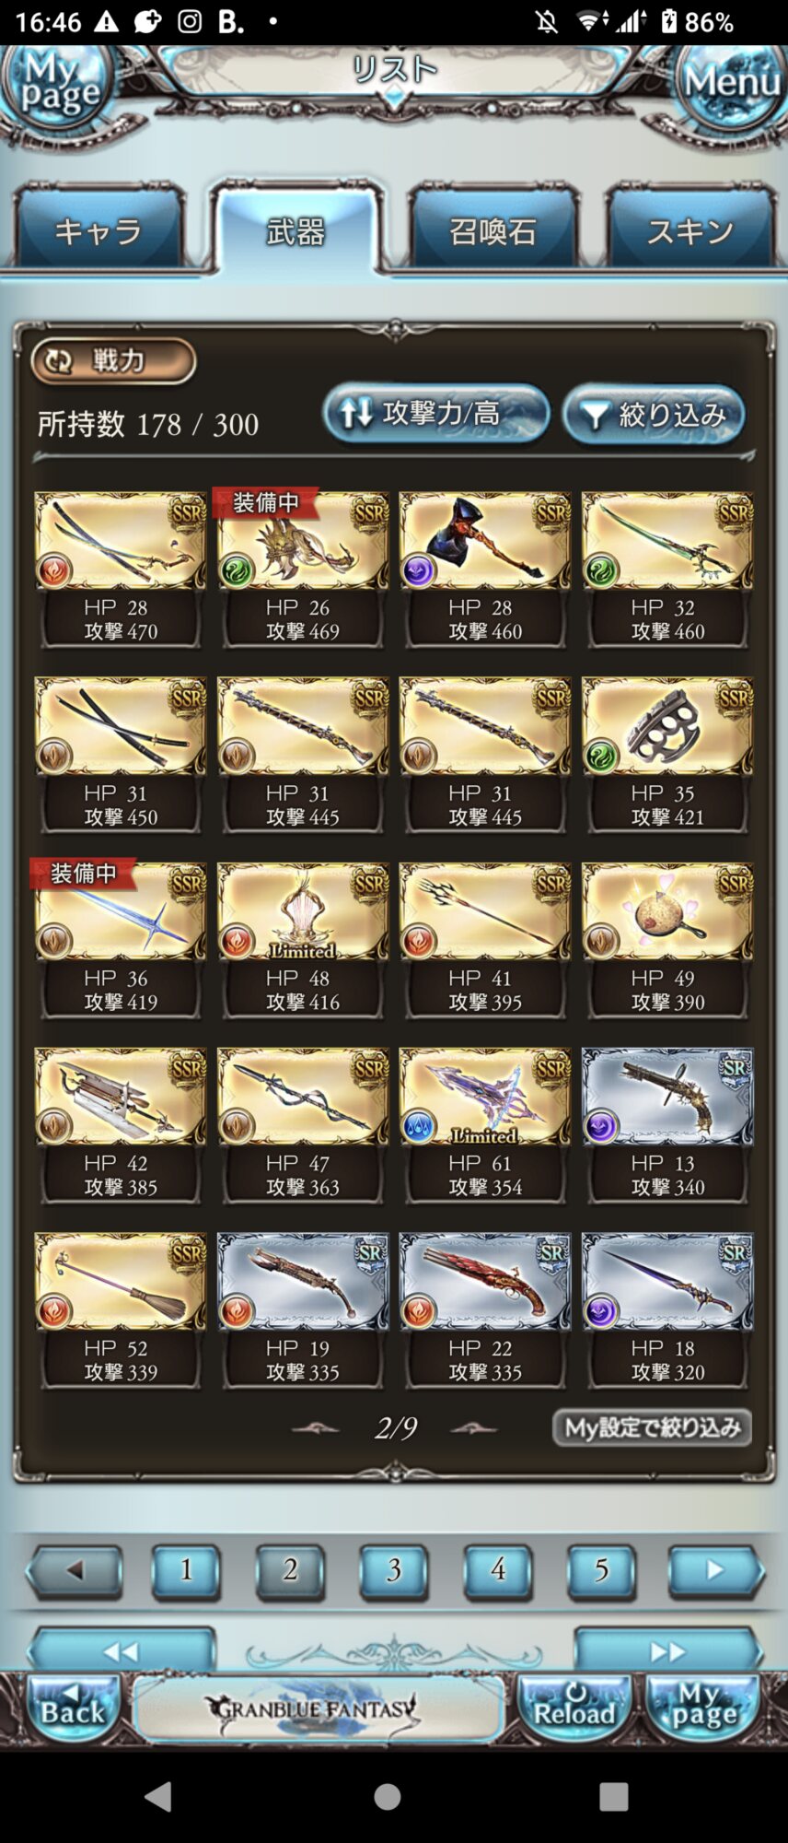The height and width of the screenshot is (1843, 788).
Task: Go to next page with right arrow
Action: [x=716, y=1570]
